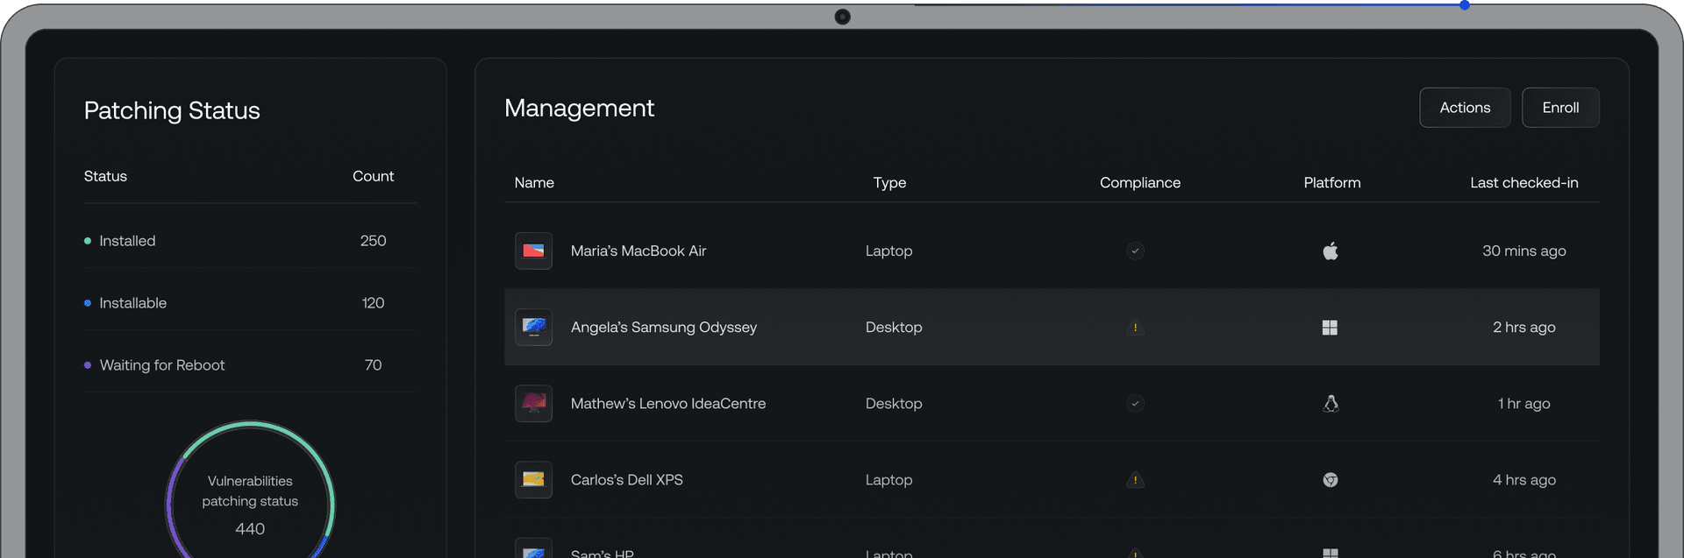Select Maria's MacBook Air device thumbnail
This screenshot has height=558, width=1684.
tap(533, 251)
